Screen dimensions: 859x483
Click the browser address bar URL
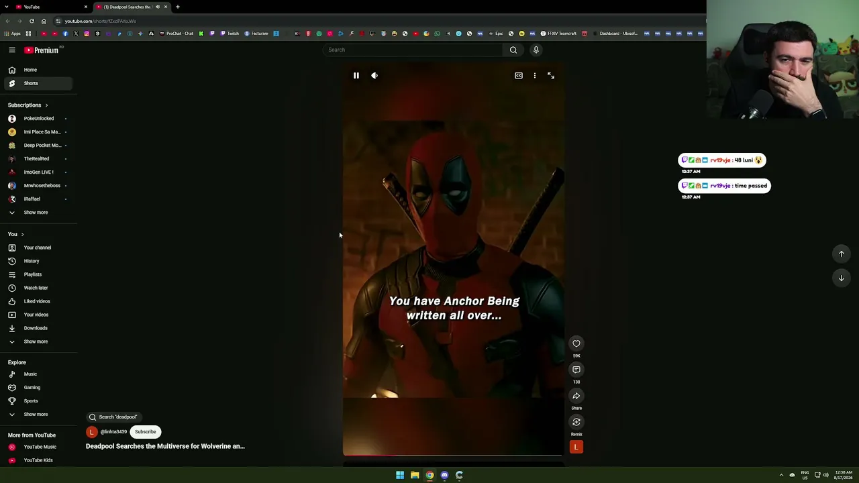101,21
